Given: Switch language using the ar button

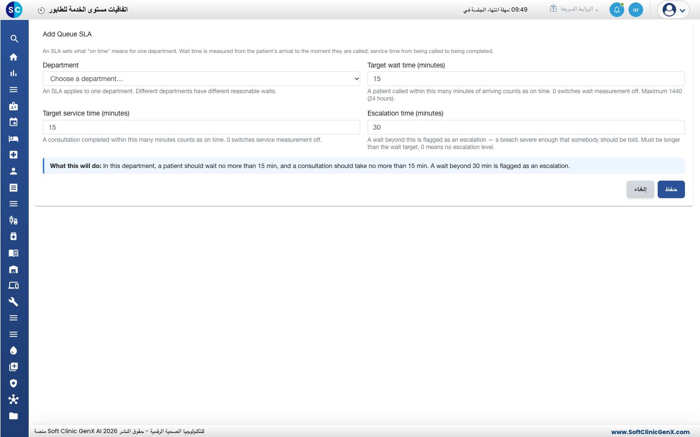Looking at the screenshot, I should (636, 10).
